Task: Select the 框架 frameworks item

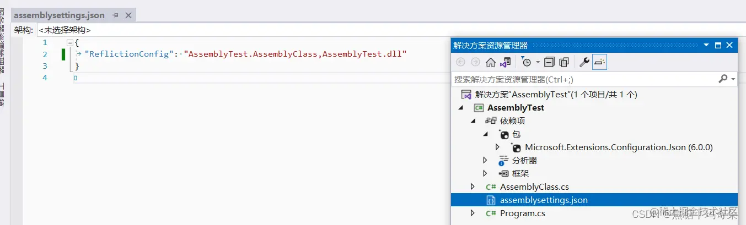Action: (x=520, y=174)
